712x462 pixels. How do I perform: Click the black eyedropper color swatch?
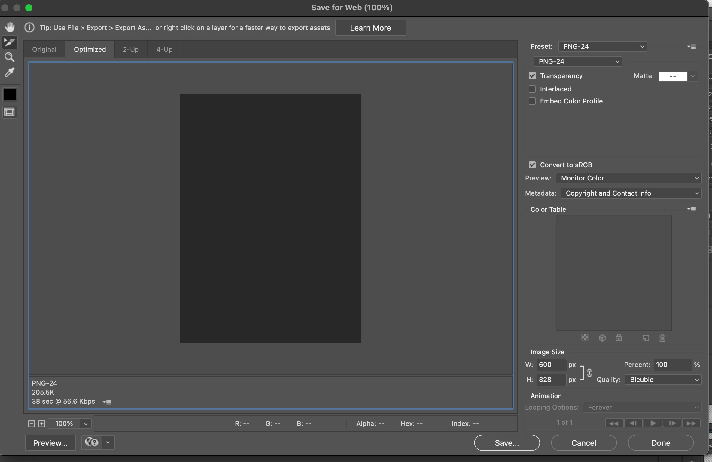tap(10, 95)
